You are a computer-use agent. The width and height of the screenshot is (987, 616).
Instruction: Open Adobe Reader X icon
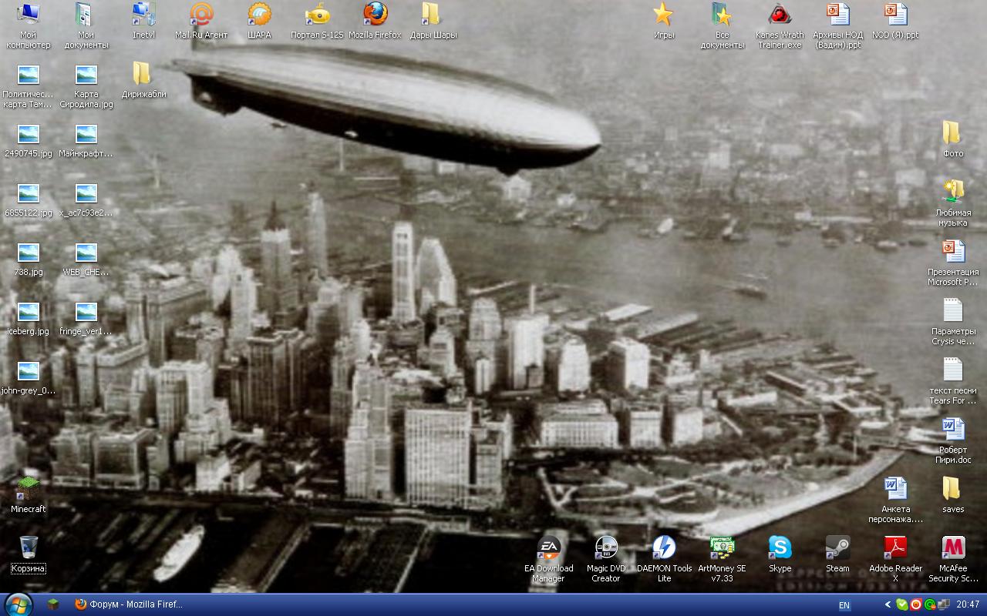pyautogui.click(x=895, y=548)
